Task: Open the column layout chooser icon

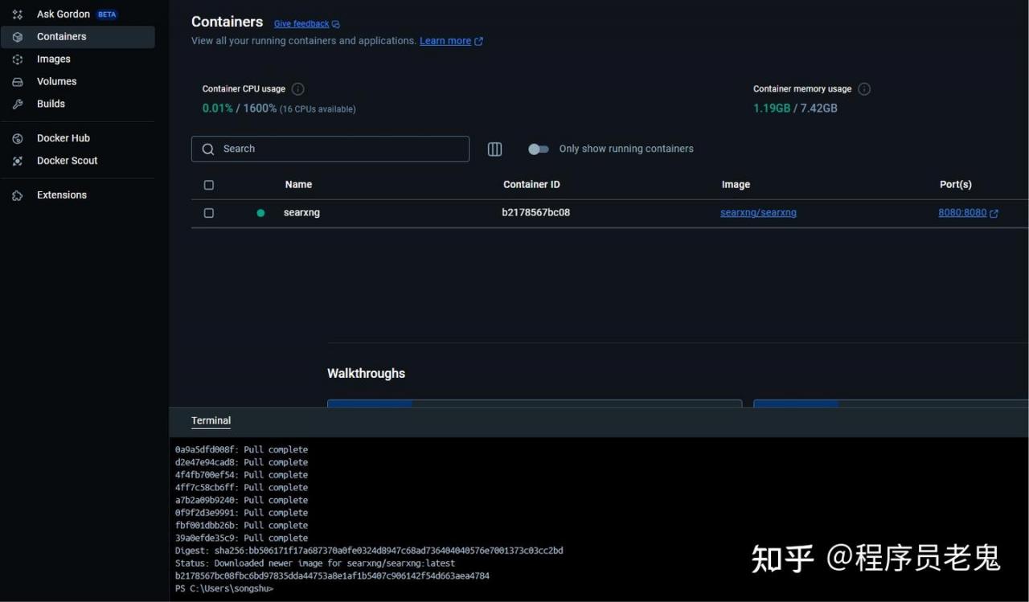Action: click(495, 149)
